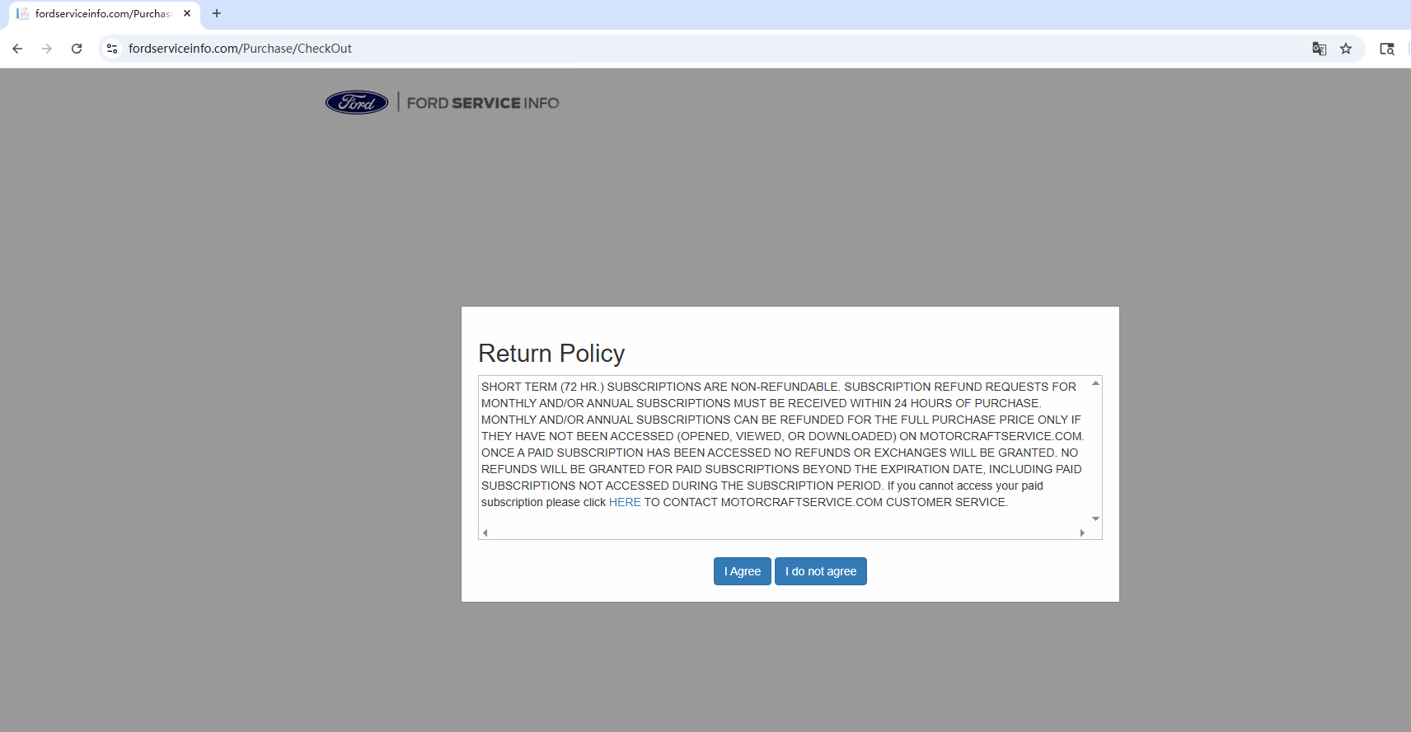Reload the checkout page

(x=77, y=49)
